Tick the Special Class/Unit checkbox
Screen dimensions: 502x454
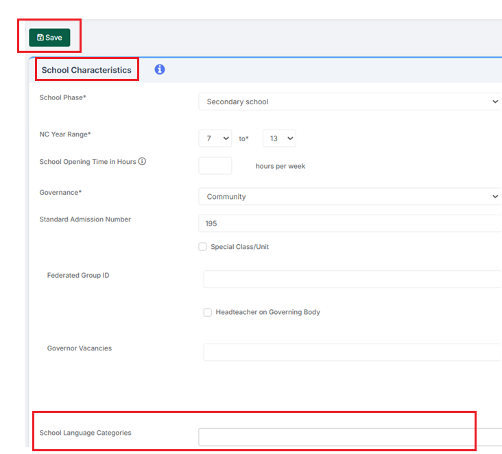203,247
